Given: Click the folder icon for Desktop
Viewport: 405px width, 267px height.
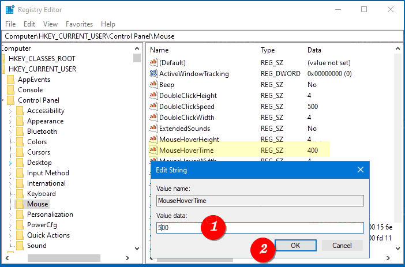Looking at the screenshot, I should coord(20,163).
